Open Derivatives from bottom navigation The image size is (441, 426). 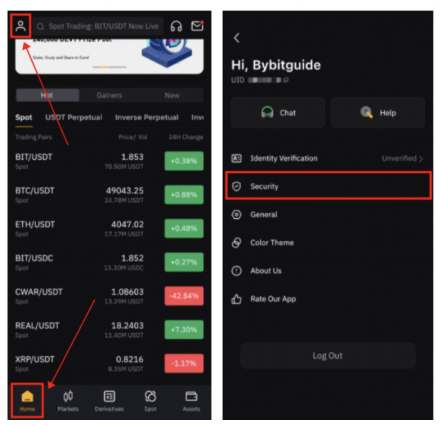tap(109, 401)
